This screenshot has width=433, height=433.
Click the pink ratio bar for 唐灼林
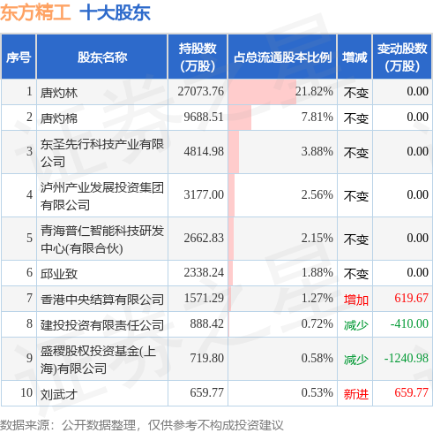[x=262, y=92]
